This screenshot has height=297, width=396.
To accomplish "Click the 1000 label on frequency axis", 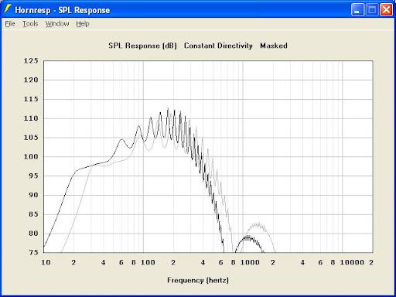I will pos(250,262).
